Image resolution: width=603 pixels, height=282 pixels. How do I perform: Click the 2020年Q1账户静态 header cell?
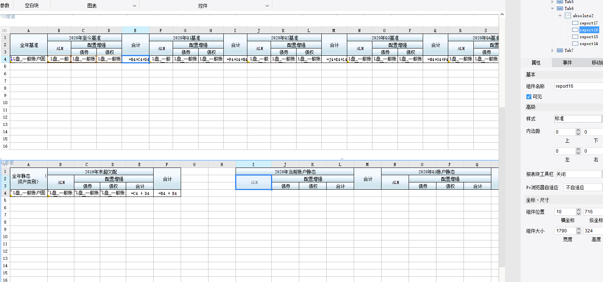436,172
